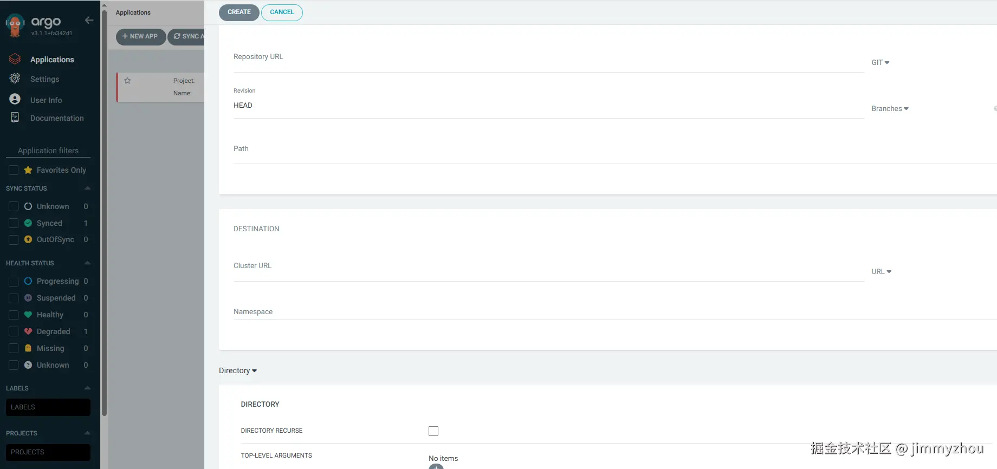Click the PROJECTS filter input box

(x=48, y=452)
